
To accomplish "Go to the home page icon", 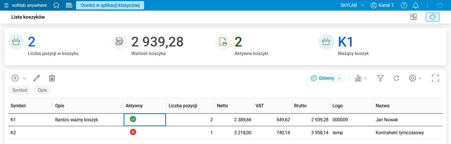I will tap(56, 5).
